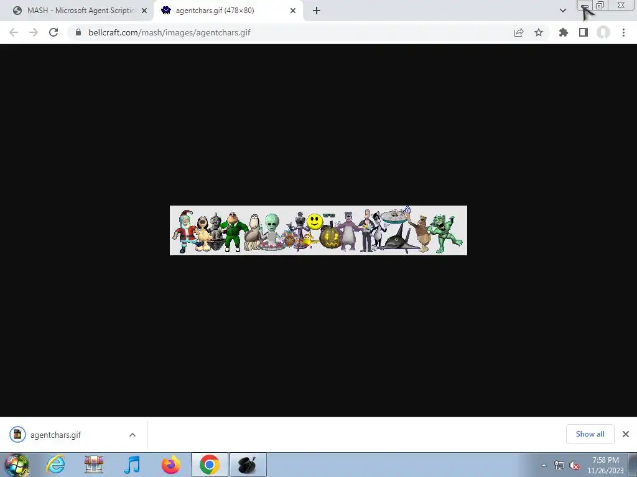Close the agentchars.gif tab
The height and width of the screenshot is (477, 637).
tap(293, 11)
